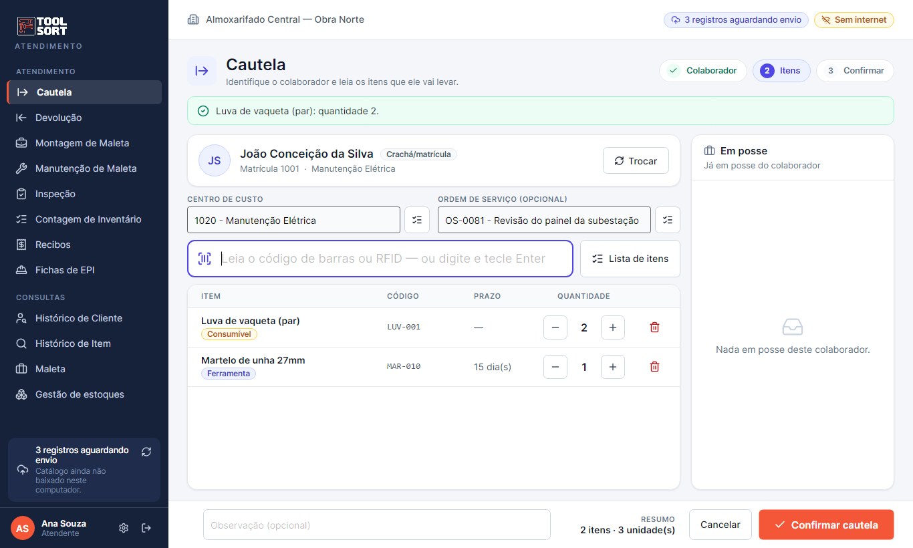The image size is (913, 548).
Task: Click the Em posse briefcase icon
Action: pos(710,151)
